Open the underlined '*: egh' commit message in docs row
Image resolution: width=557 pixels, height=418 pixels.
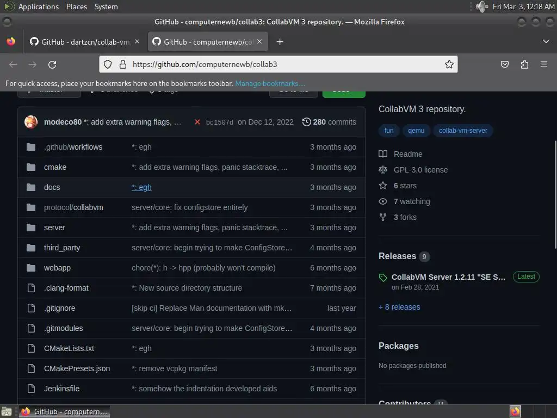(x=141, y=187)
